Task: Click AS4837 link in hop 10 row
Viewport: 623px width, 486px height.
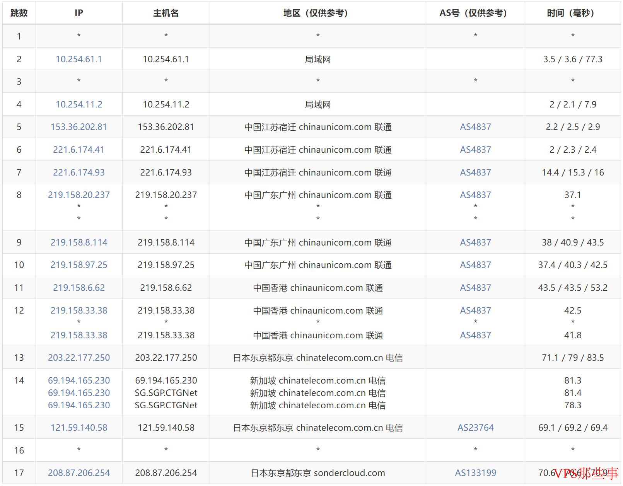Action: [x=475, y=265]
